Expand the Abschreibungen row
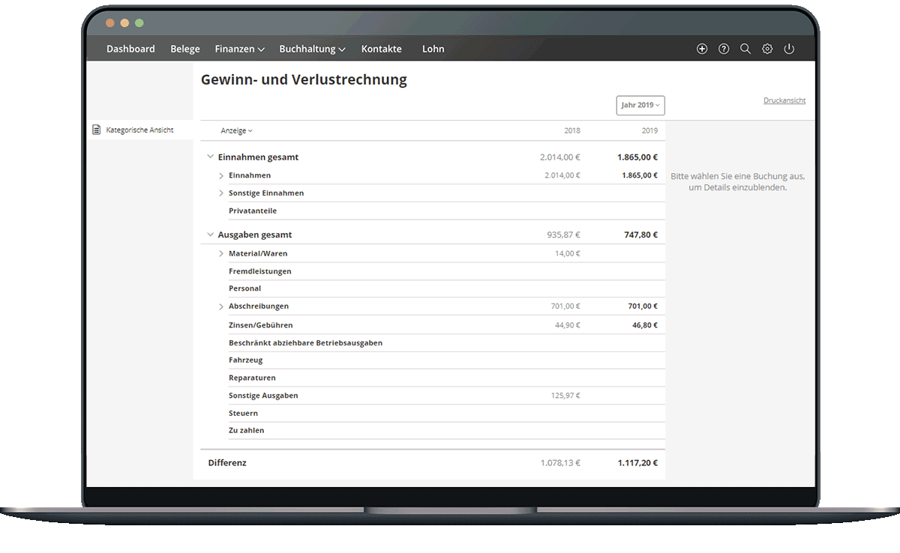This screenshot has width=900, height=553. point(221,306)
